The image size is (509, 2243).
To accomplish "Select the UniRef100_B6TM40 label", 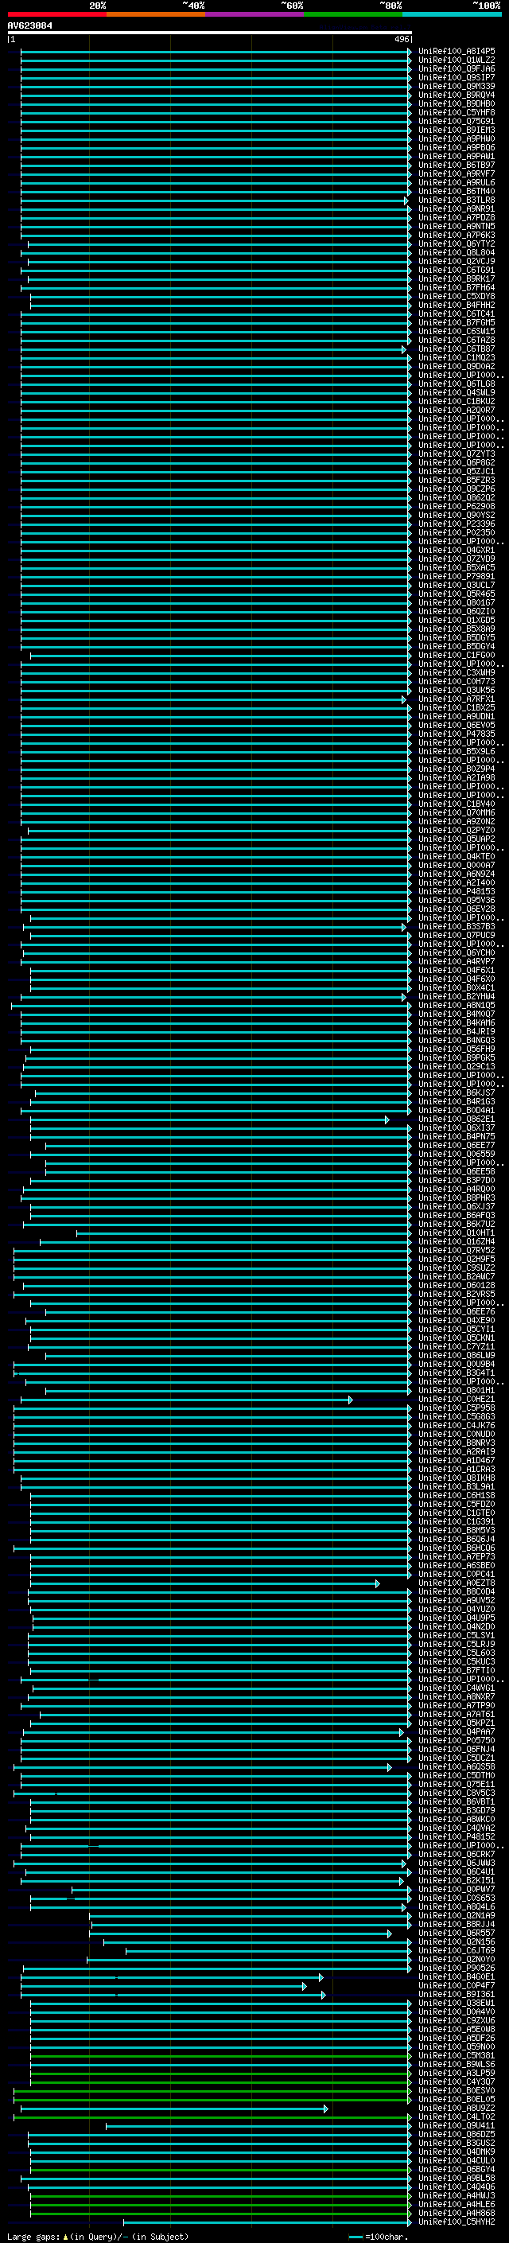I will [x=457, y=192].
